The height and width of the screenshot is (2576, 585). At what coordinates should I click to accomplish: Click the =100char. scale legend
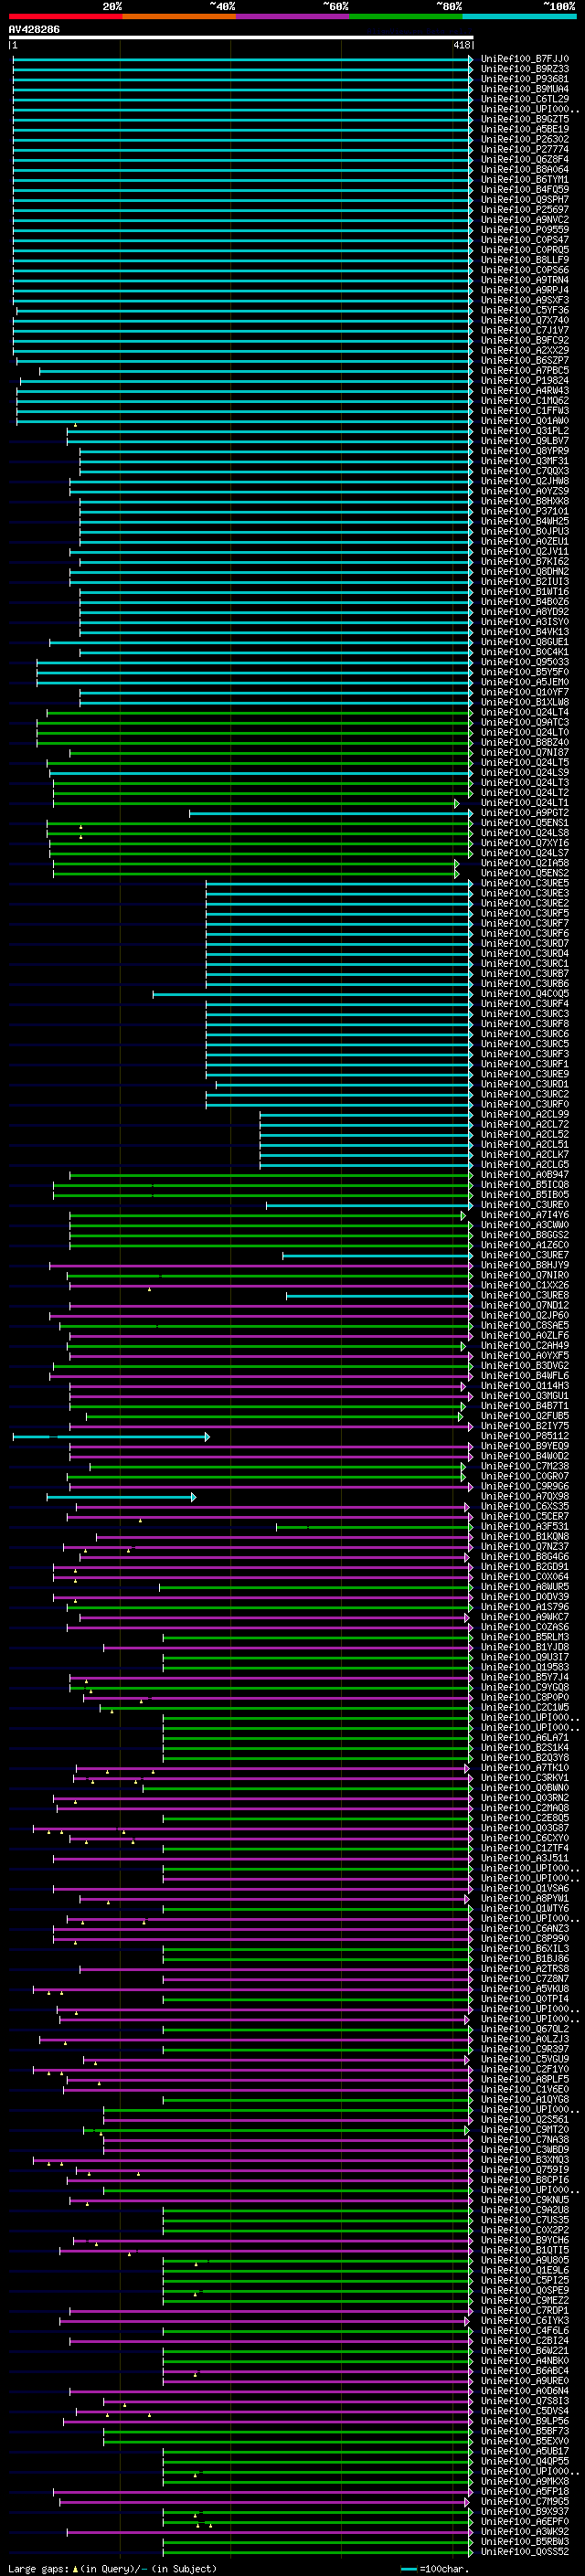(x=436, y=2568)
